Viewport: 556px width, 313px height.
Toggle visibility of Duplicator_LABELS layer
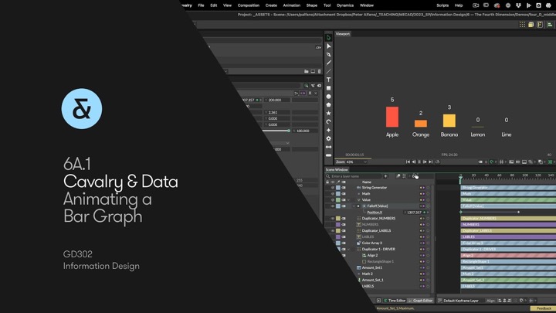point(333,230)
